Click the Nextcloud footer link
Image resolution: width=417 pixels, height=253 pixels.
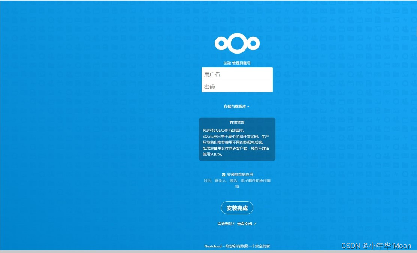point(213,246)
